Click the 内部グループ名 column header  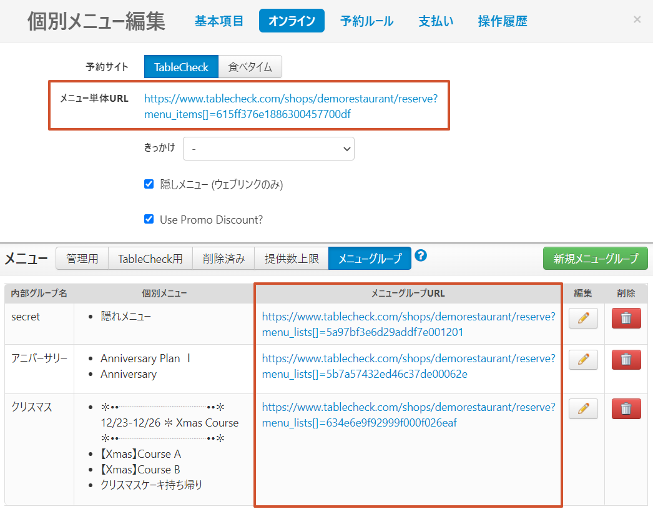[x=39, y=294]
